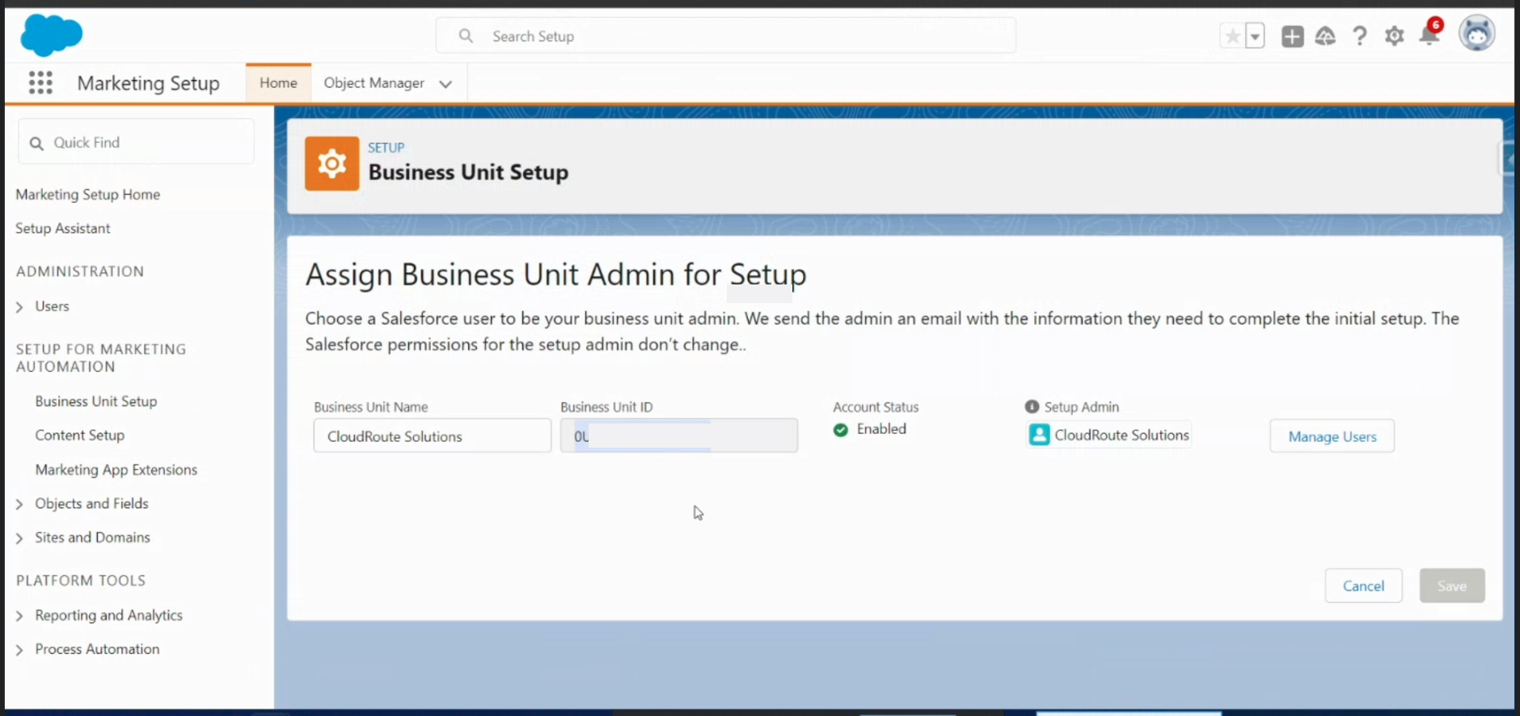
Task: Expand the Users section
Action: 19,307
